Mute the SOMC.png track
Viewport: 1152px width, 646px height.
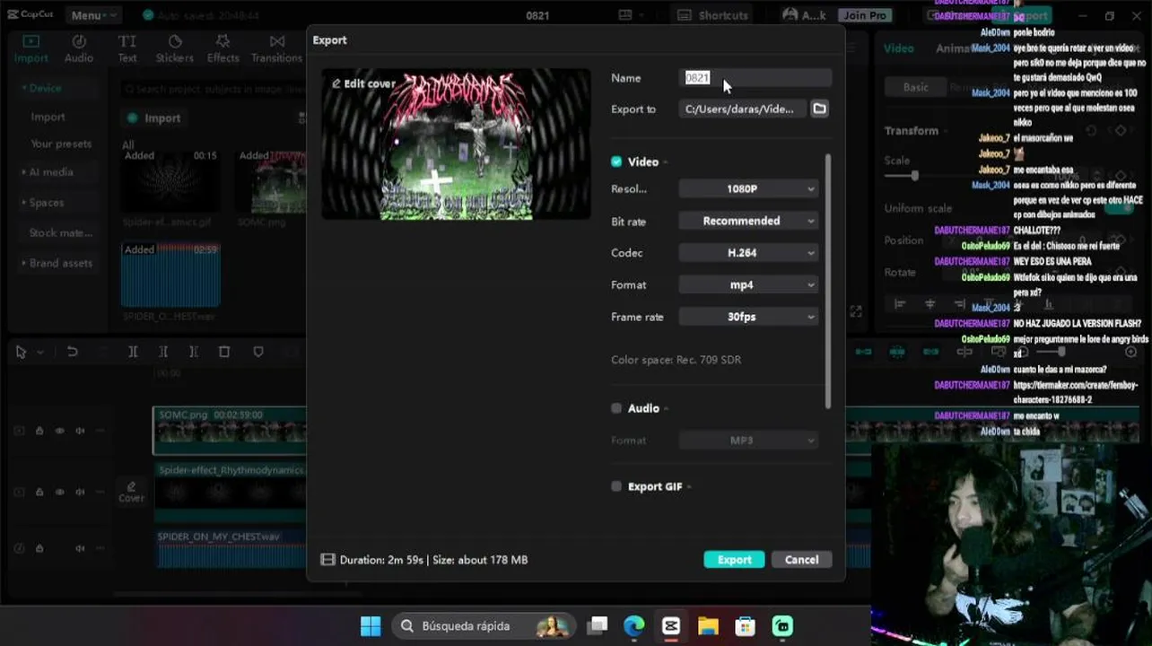(80, 431)
